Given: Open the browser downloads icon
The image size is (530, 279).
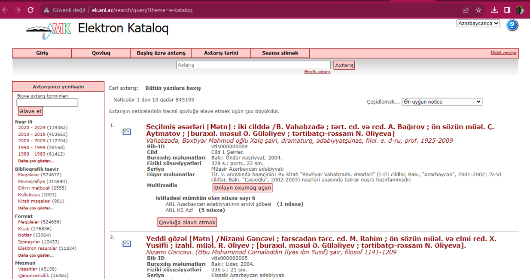Looking at the screenshot, I should (494, 10).
